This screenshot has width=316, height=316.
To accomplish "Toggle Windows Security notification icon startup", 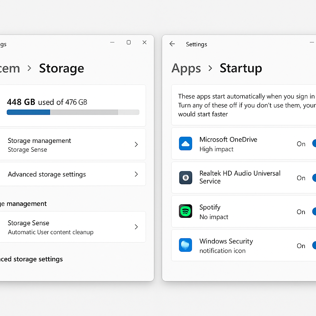I will 314,246.
